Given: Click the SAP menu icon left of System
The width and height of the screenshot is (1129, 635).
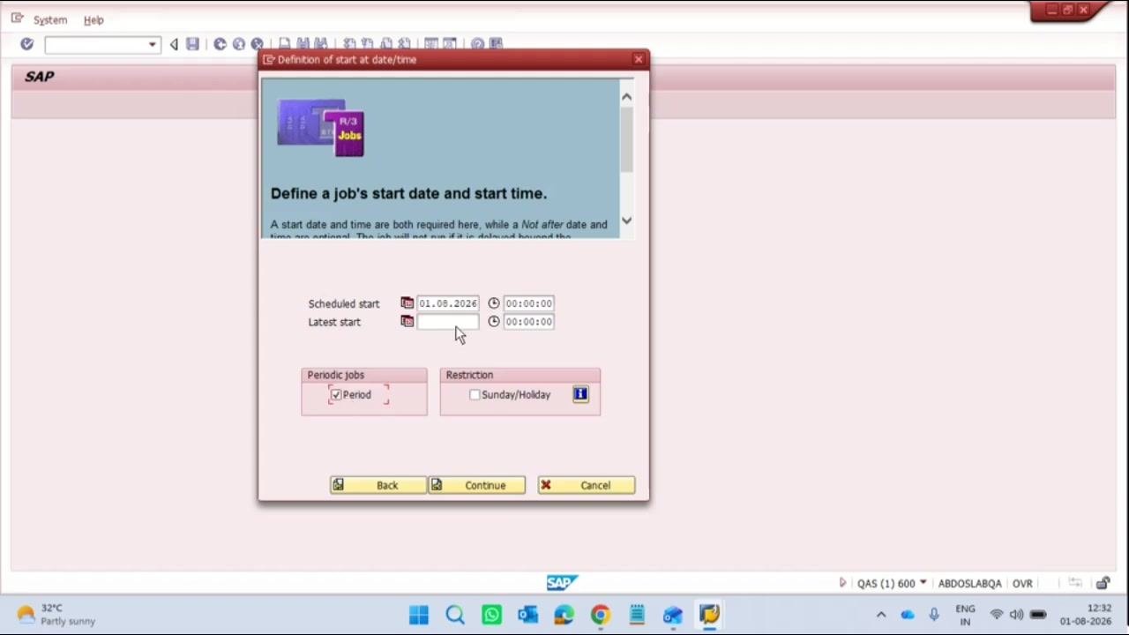Looking at the screenshot, I should 17,19.
